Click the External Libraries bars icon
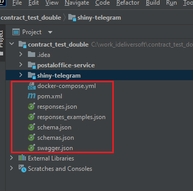 point(22,158)
